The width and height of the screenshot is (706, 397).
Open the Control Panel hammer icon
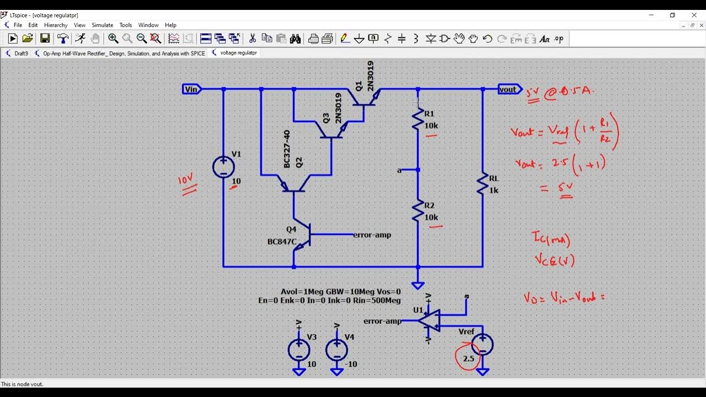(63, 39)
